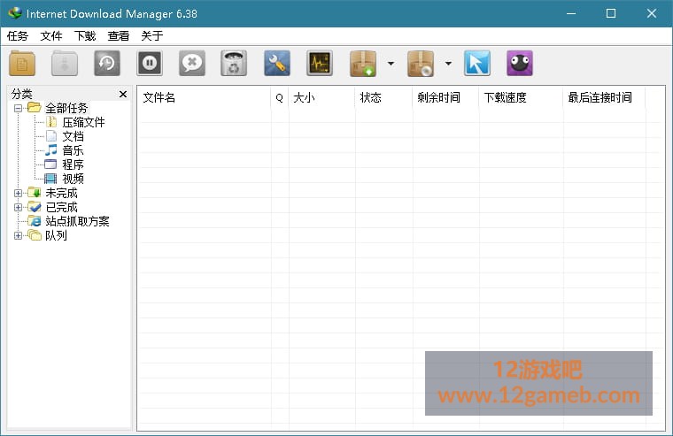This screenshot has height=436, width=673.
Task: Open Options via wrench icon
Action: 277,64
